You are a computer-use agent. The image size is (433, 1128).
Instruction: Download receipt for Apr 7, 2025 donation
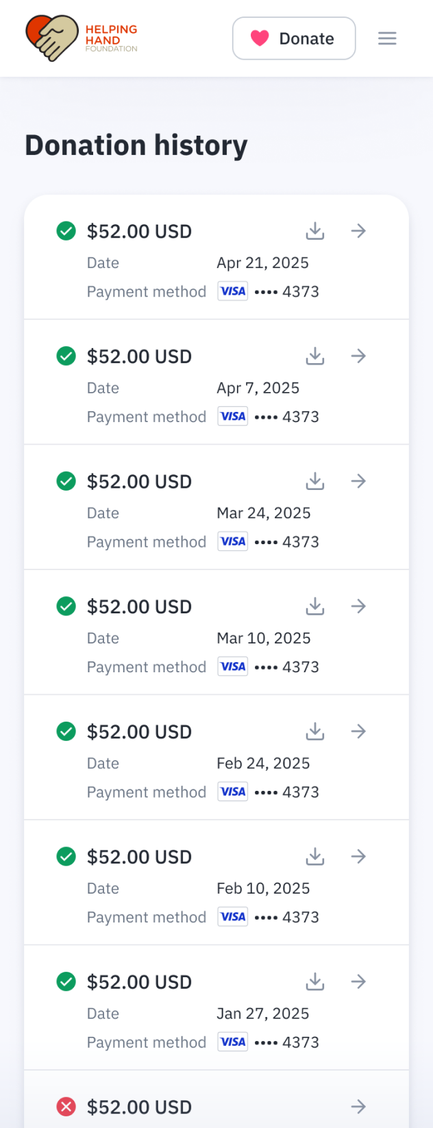pyautogui.click(x=315, y=356)
